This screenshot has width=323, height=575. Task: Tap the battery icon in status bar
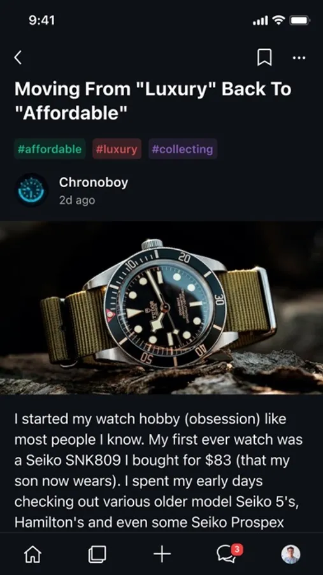click(300, 20)
